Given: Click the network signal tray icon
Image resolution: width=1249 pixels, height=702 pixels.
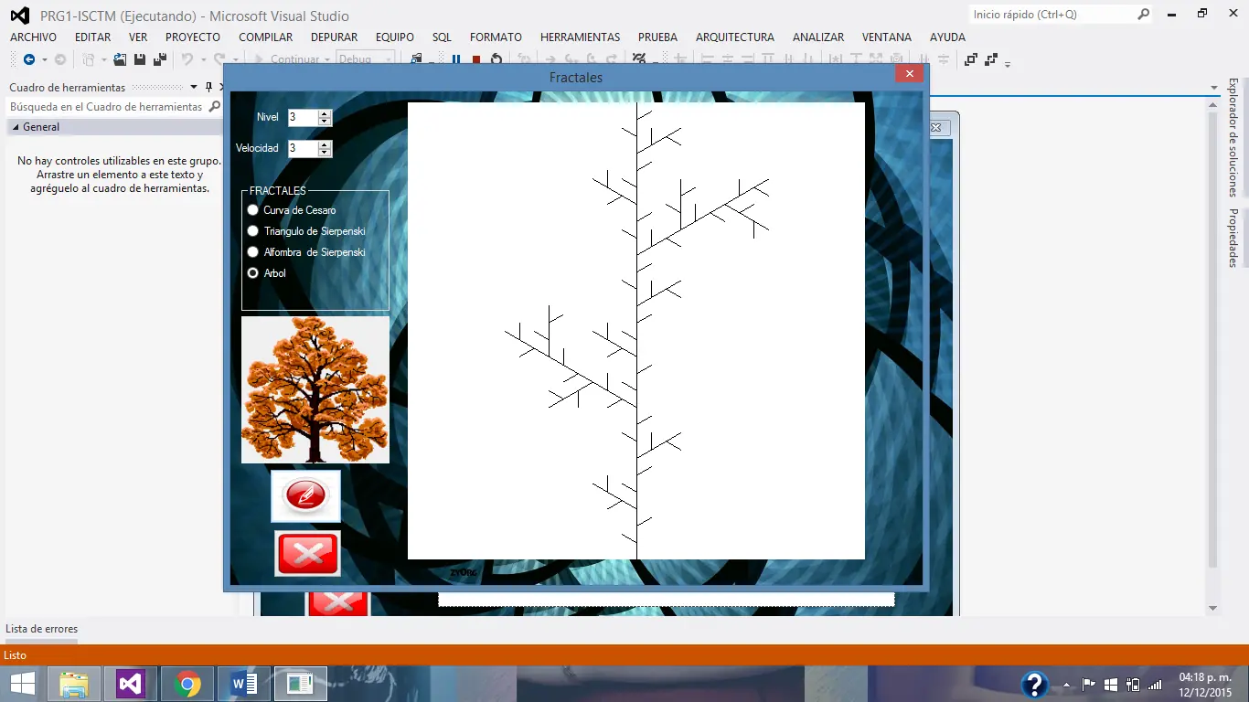Looking at the screenshot, I should point(1155,685).
